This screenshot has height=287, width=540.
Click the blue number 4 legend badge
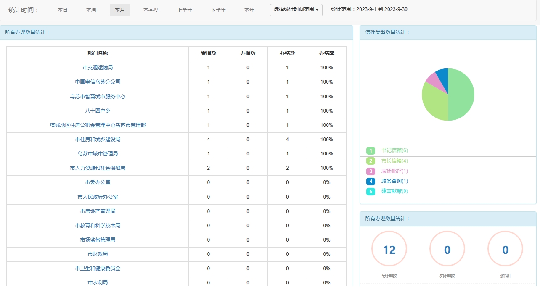coord(371,182)
